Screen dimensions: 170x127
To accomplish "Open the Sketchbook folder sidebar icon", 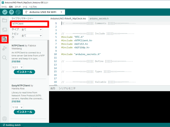I will click(x=4, y=20).
